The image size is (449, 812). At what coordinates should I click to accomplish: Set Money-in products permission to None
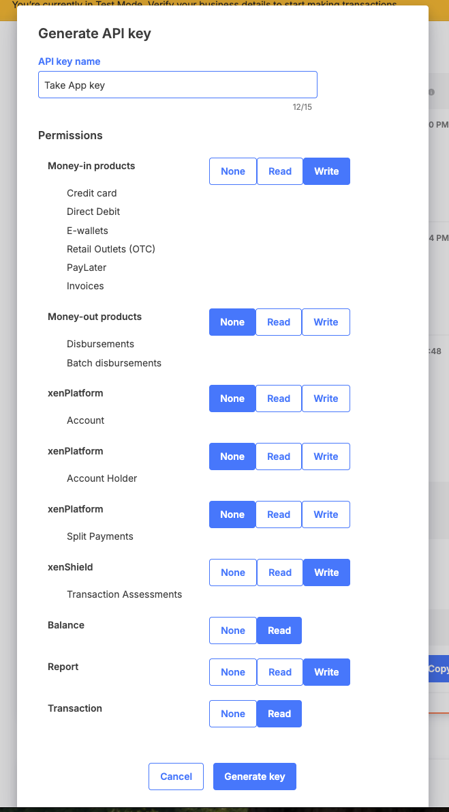(x=233, y=171)
